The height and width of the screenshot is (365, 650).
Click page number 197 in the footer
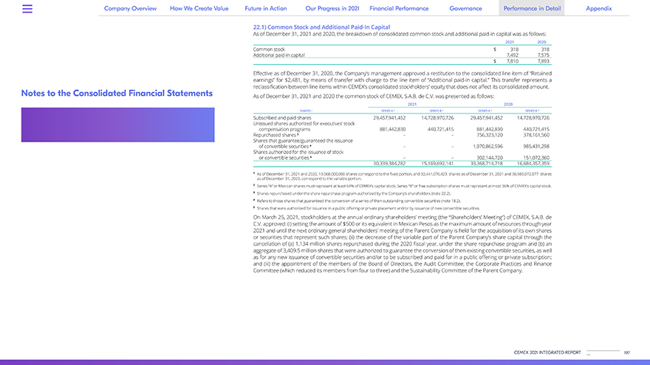(626, 353)
